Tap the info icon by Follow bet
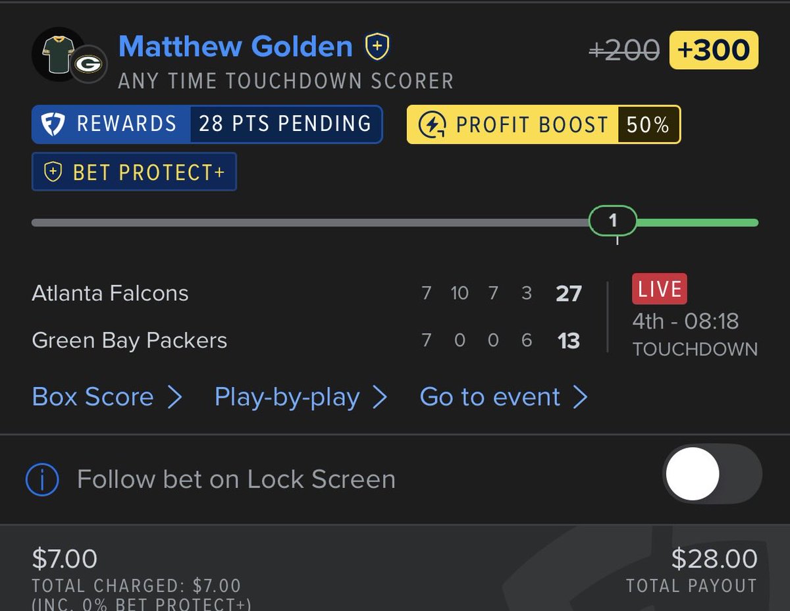The image size is (790, 611). (42, 479)
